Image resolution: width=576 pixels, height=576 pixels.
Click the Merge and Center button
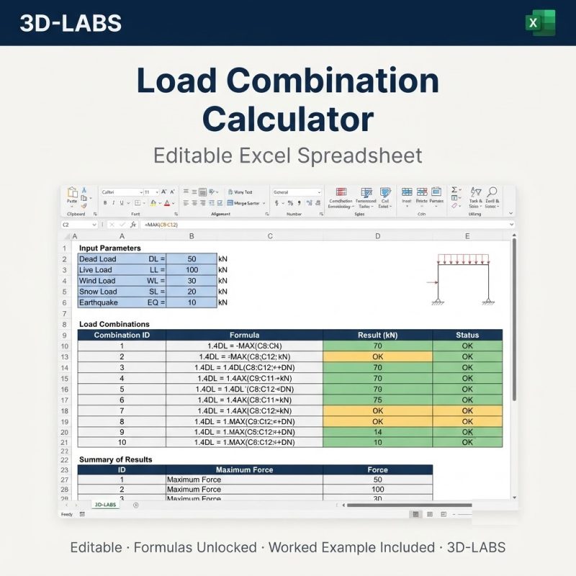(x=246, y=203)
